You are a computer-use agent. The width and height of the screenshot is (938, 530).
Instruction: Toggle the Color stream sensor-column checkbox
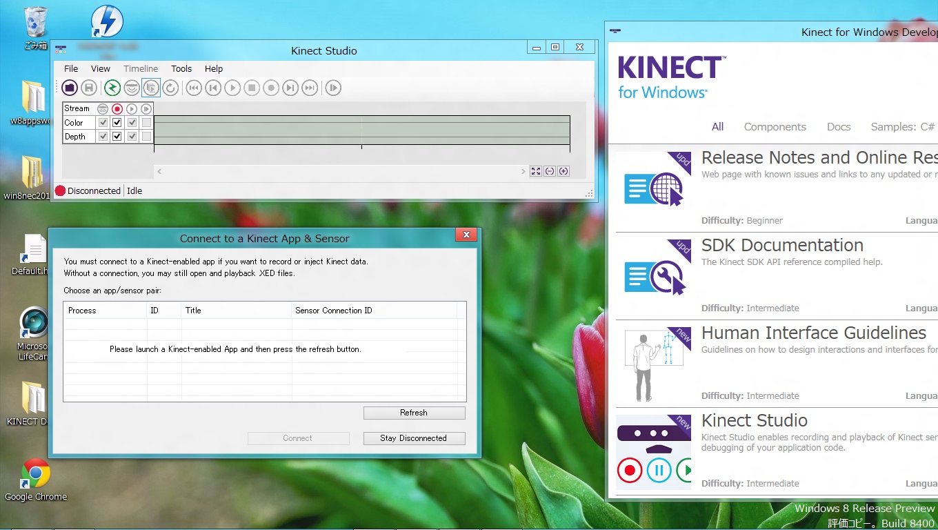coord(103,123)
